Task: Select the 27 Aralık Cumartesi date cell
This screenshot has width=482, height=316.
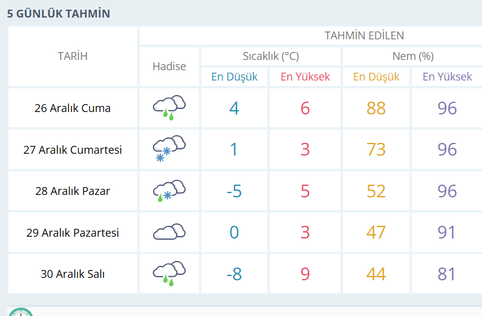Action: coord(73,150)
